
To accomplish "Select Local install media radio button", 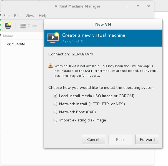I will click(55, 96).
